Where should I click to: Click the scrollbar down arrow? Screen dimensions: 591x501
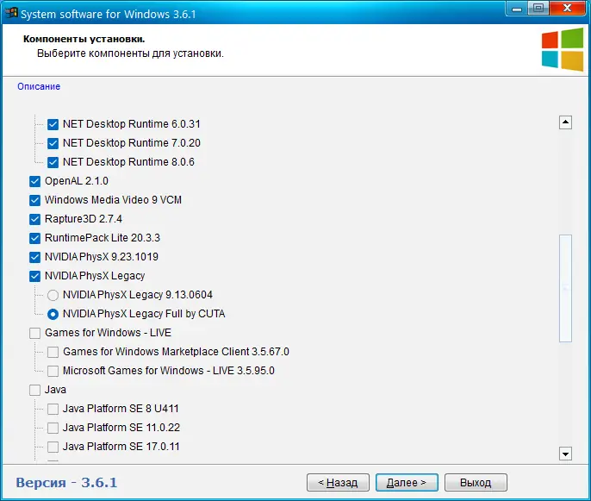565,454
